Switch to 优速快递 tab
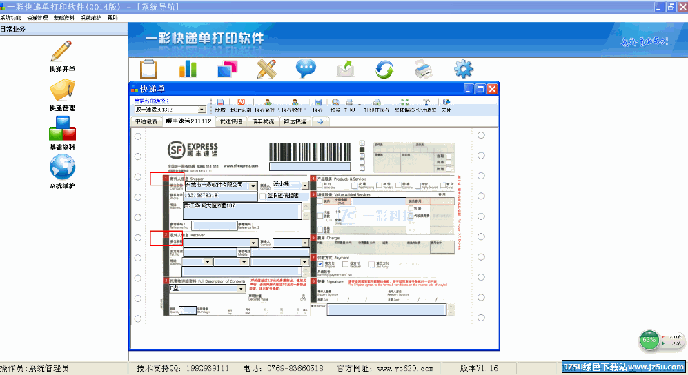This screenshot has height=375, width=688. click(231, 121)
